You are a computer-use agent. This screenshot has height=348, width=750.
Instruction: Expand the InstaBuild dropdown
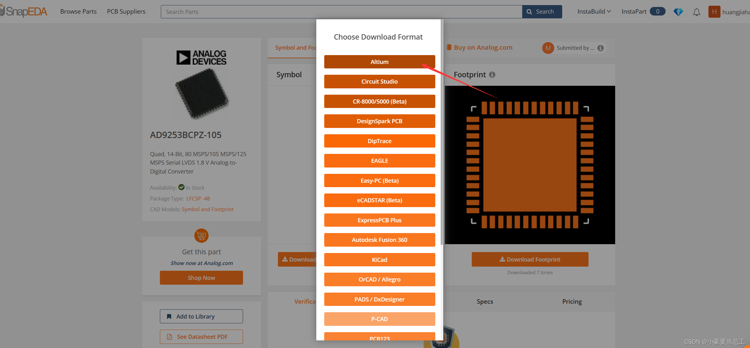pos(594,11)
